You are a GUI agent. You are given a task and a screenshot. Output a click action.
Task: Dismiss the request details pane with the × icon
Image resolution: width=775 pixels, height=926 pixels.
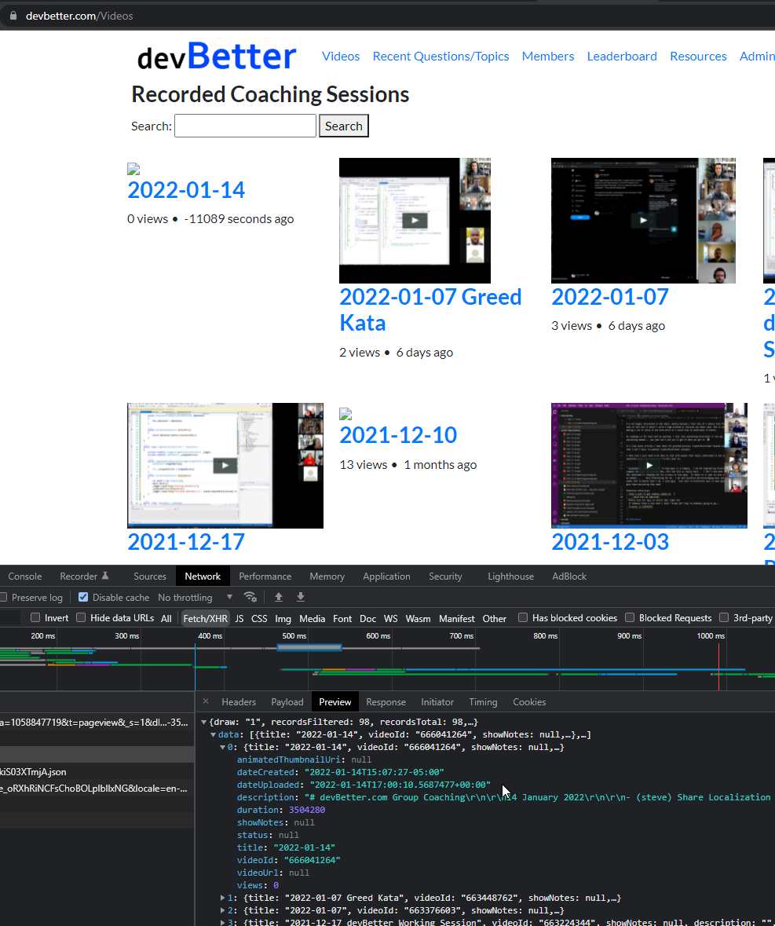(x=207, y=701)
